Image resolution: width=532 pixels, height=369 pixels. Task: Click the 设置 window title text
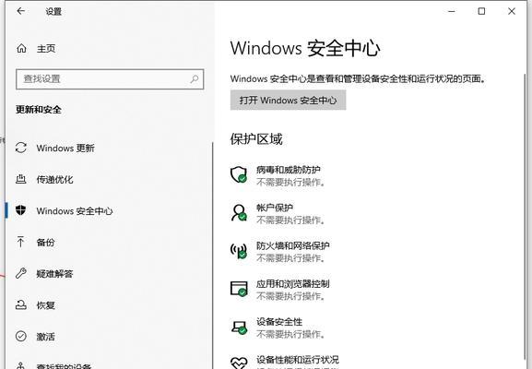coord(53,12)
